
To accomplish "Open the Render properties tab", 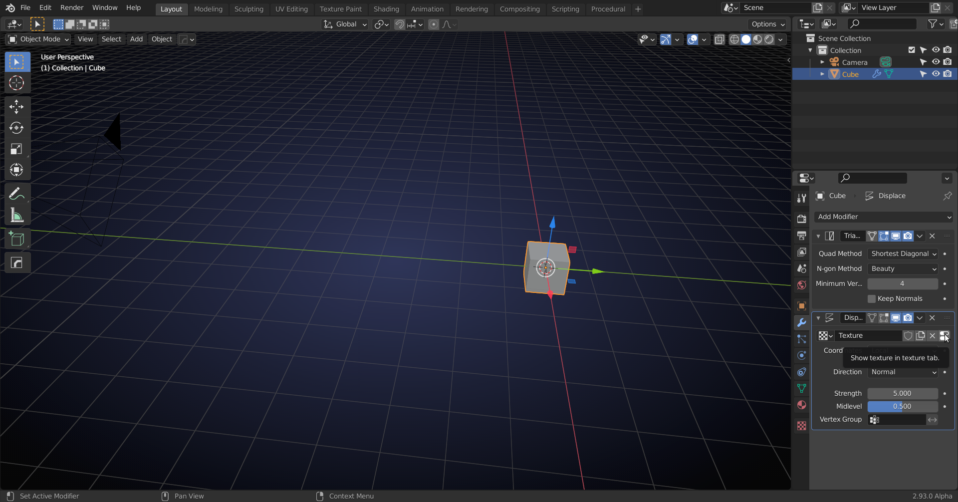I will coord(802,219).
